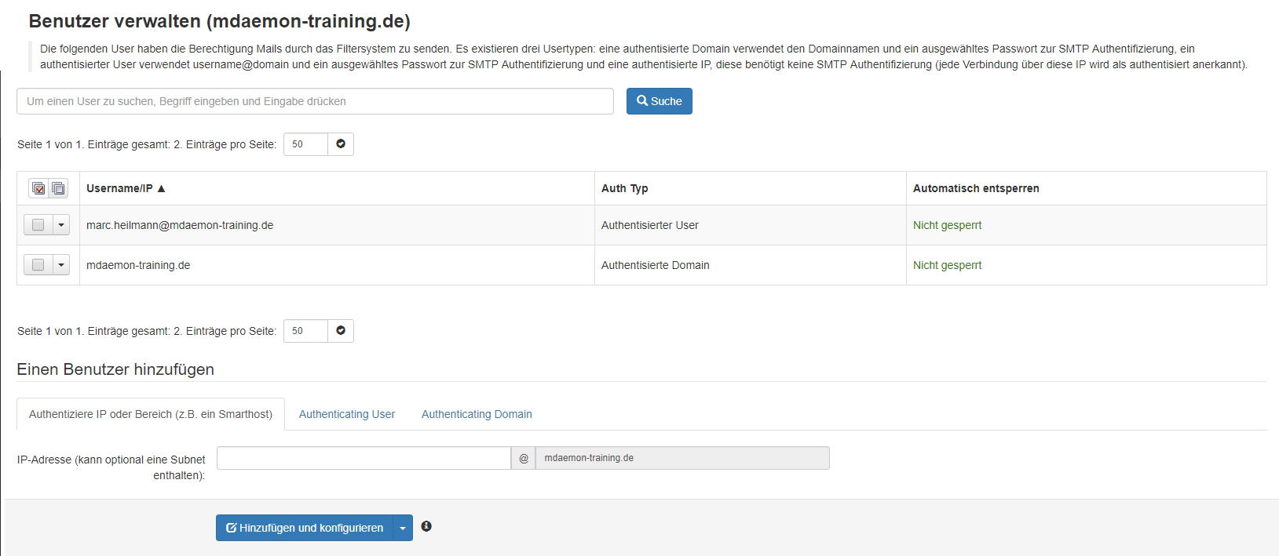Open row actions dropdown for marc.heilmann@mdaemon-training.de
The image size is (1279, 556).
click(x=61, y=225)
